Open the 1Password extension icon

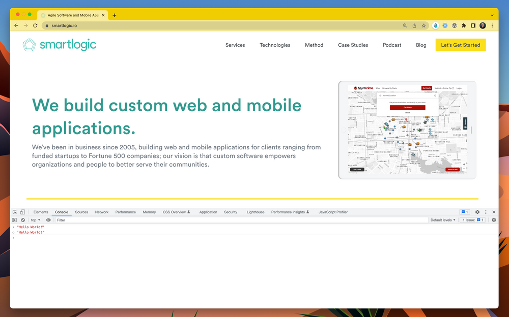tap(445, 25)
